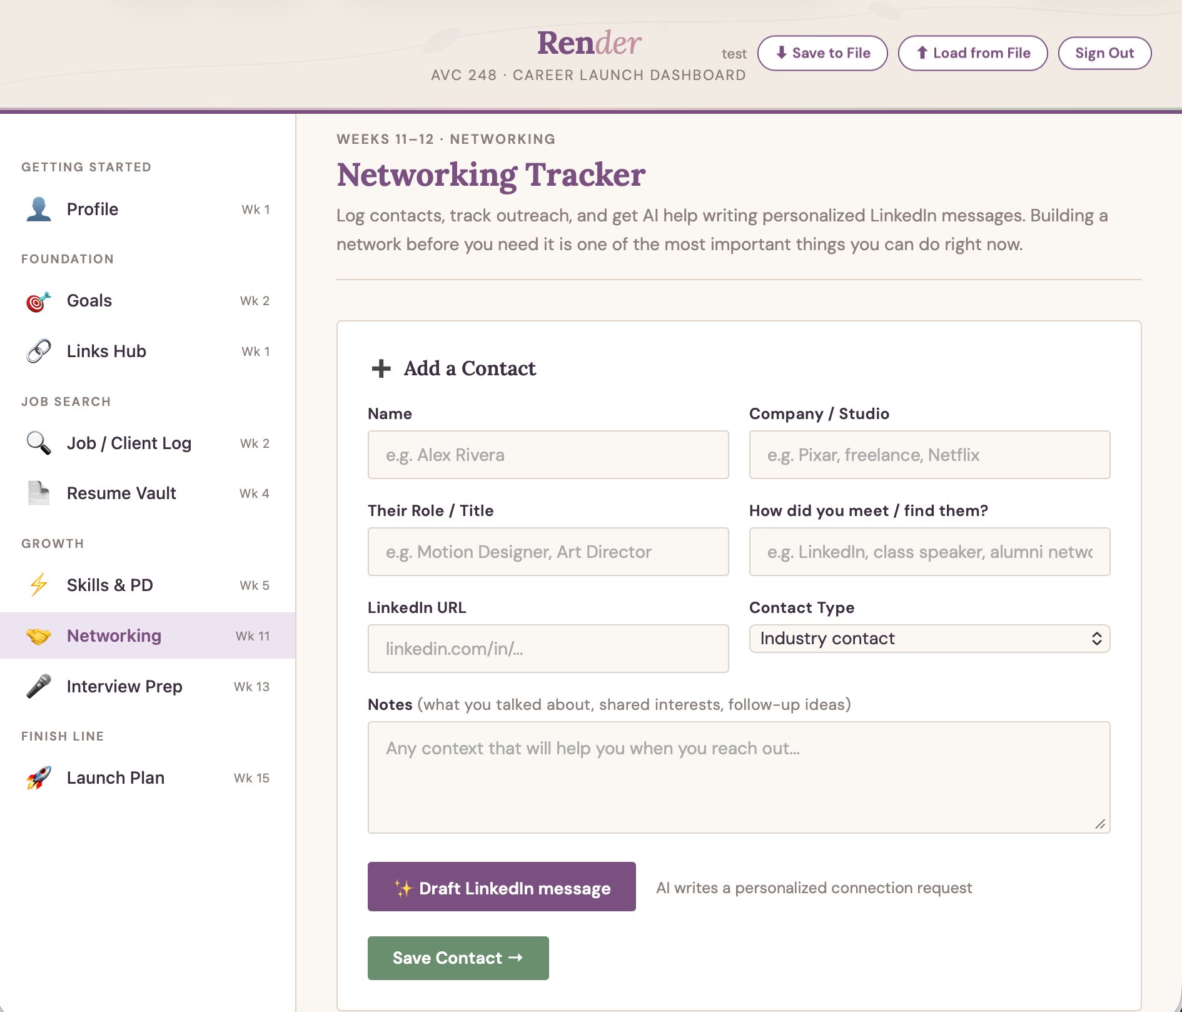Select the Networking sidebar item
1182x1012 pixels.
tap(148, 635)
